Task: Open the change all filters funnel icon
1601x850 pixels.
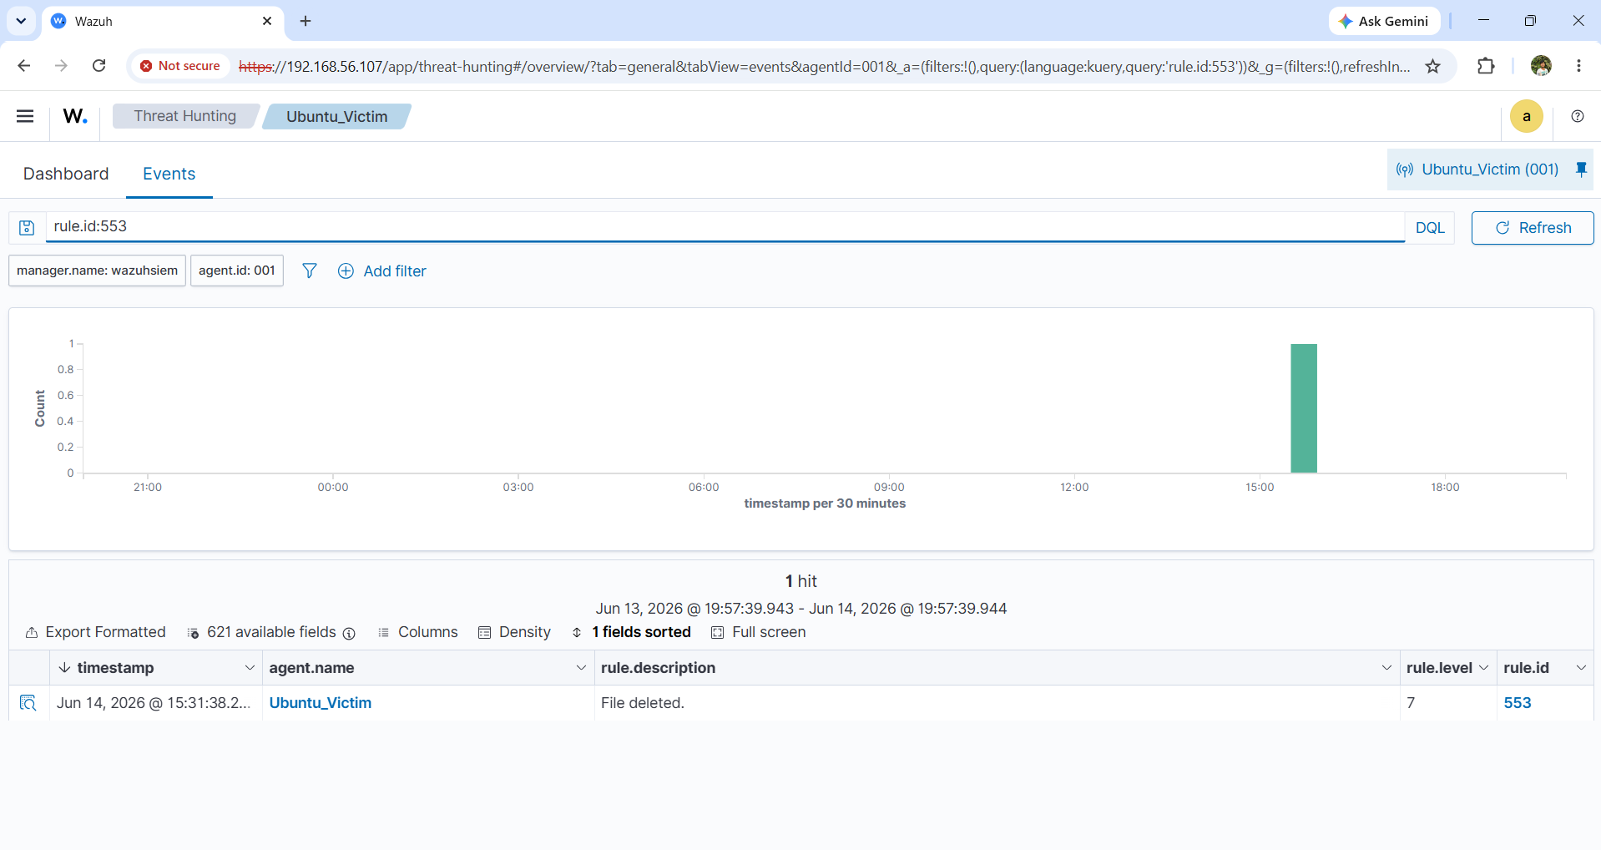Action: coord(309,271)
